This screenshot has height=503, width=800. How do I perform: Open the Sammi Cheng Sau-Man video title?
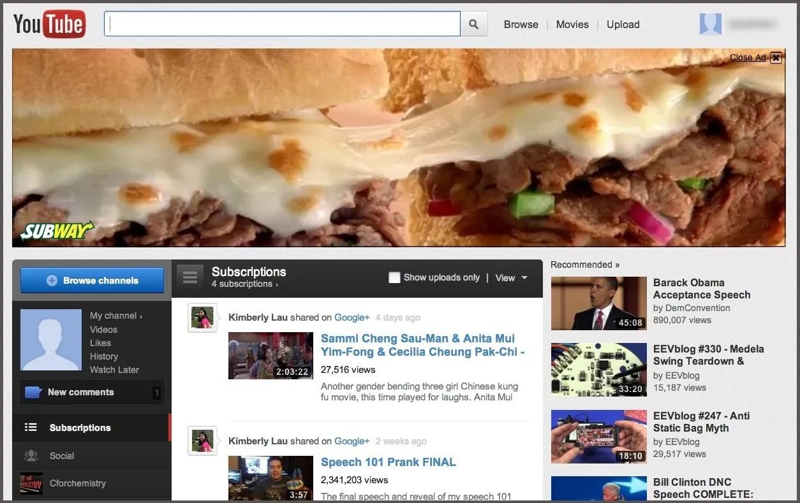(422, 345)
